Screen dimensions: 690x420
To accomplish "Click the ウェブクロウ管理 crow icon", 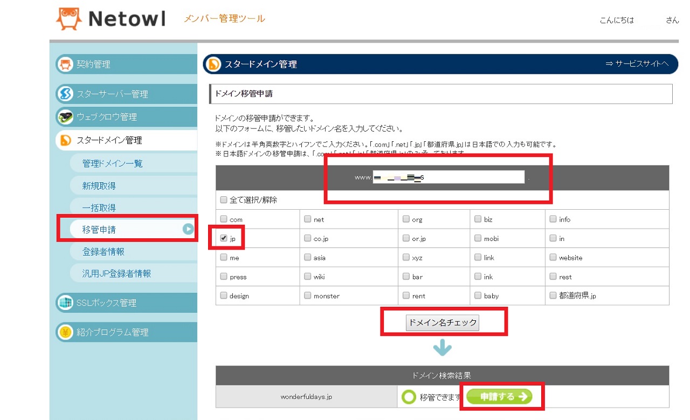I will pyautogui.click(x=65, y=117).
